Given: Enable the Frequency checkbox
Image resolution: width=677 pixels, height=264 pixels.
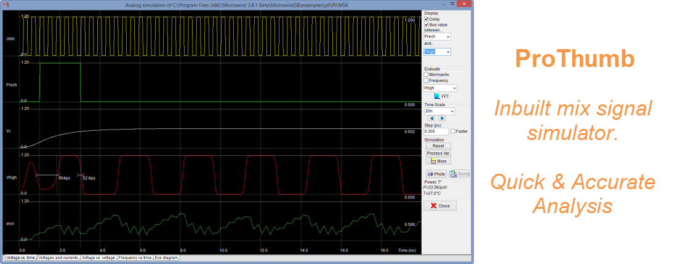Looking at the screenshot, I should tap(427, 80).
